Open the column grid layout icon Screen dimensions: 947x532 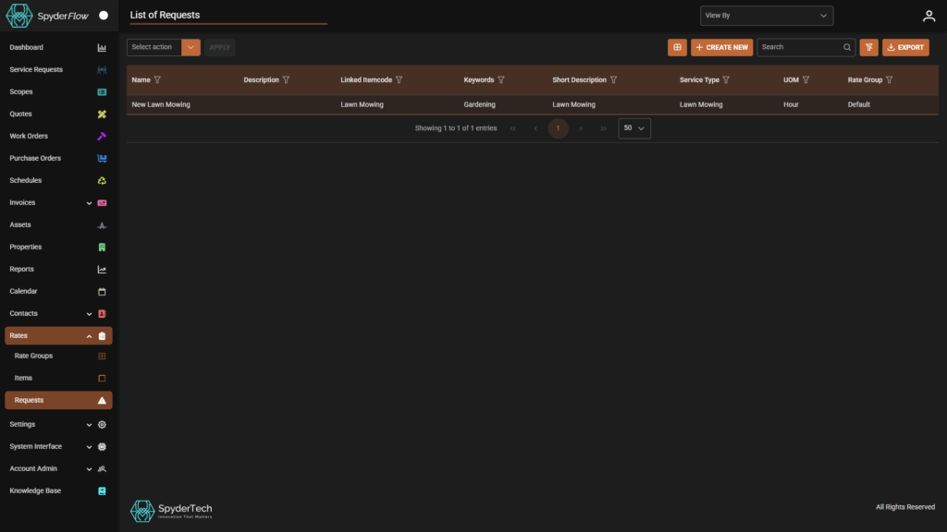click(x=677, y=47)
